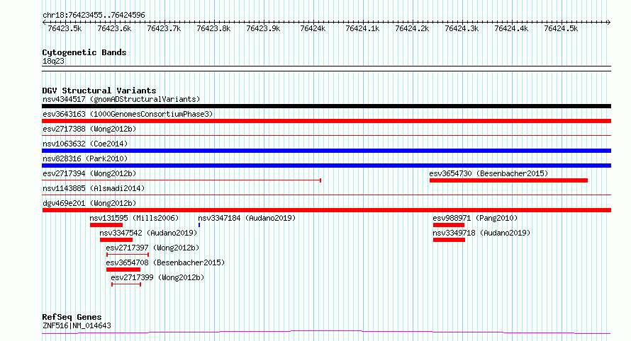The height and width of the screenshot is (341, 631).
Task: Click the Cytogenetic Bands track heading
Action: coord(84,52)
